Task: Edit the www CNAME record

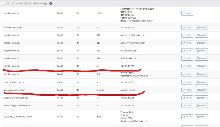Action: point(187,90)
